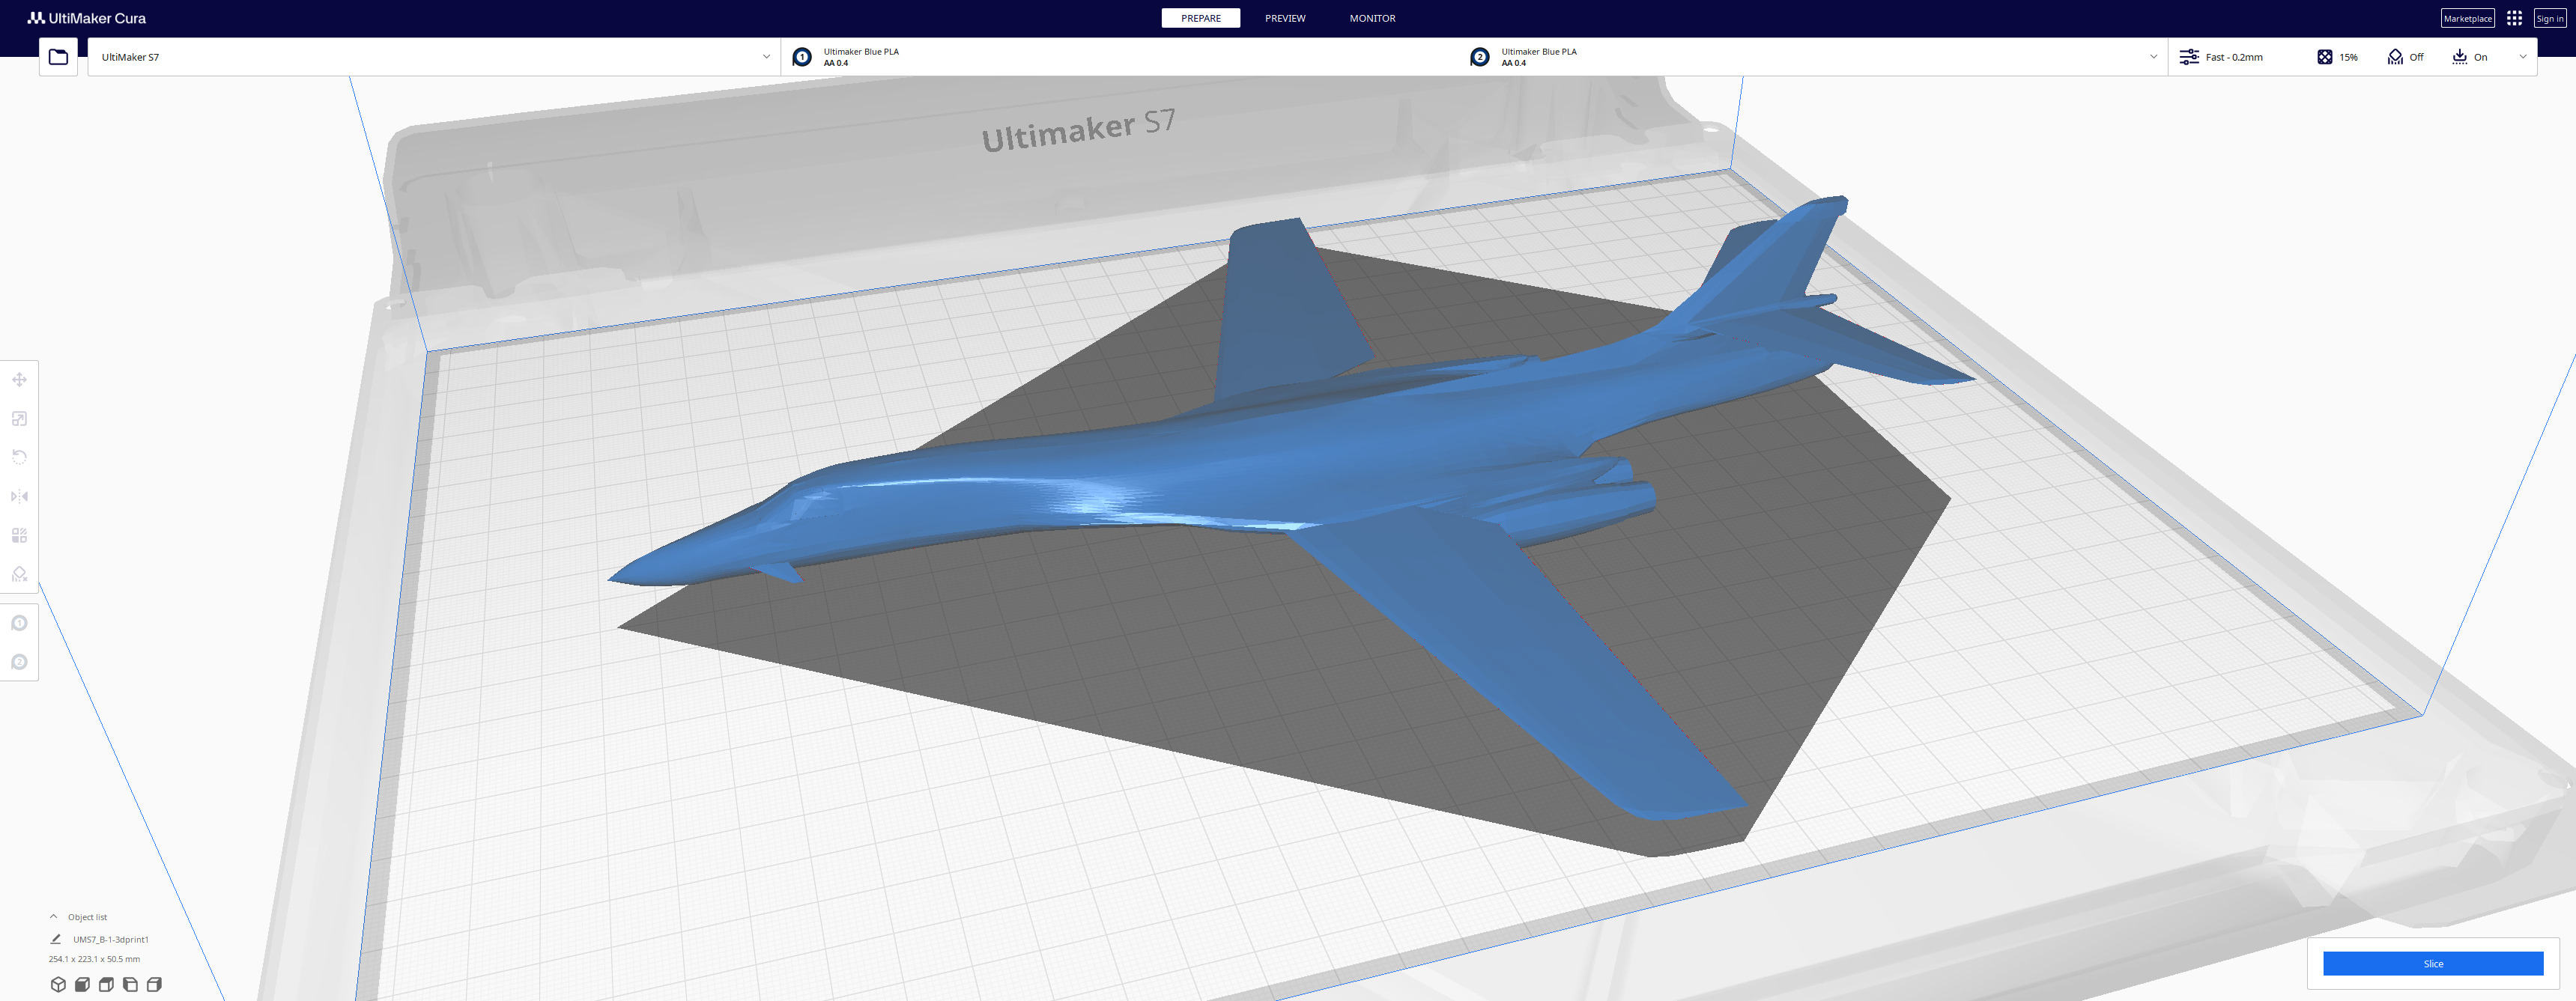The width and height of the screenshot is (2576, 1001).
Task: Select the UMS7_B-1-3dprint1 object entry
Action: pyautogui.click(x=110, y=939)
